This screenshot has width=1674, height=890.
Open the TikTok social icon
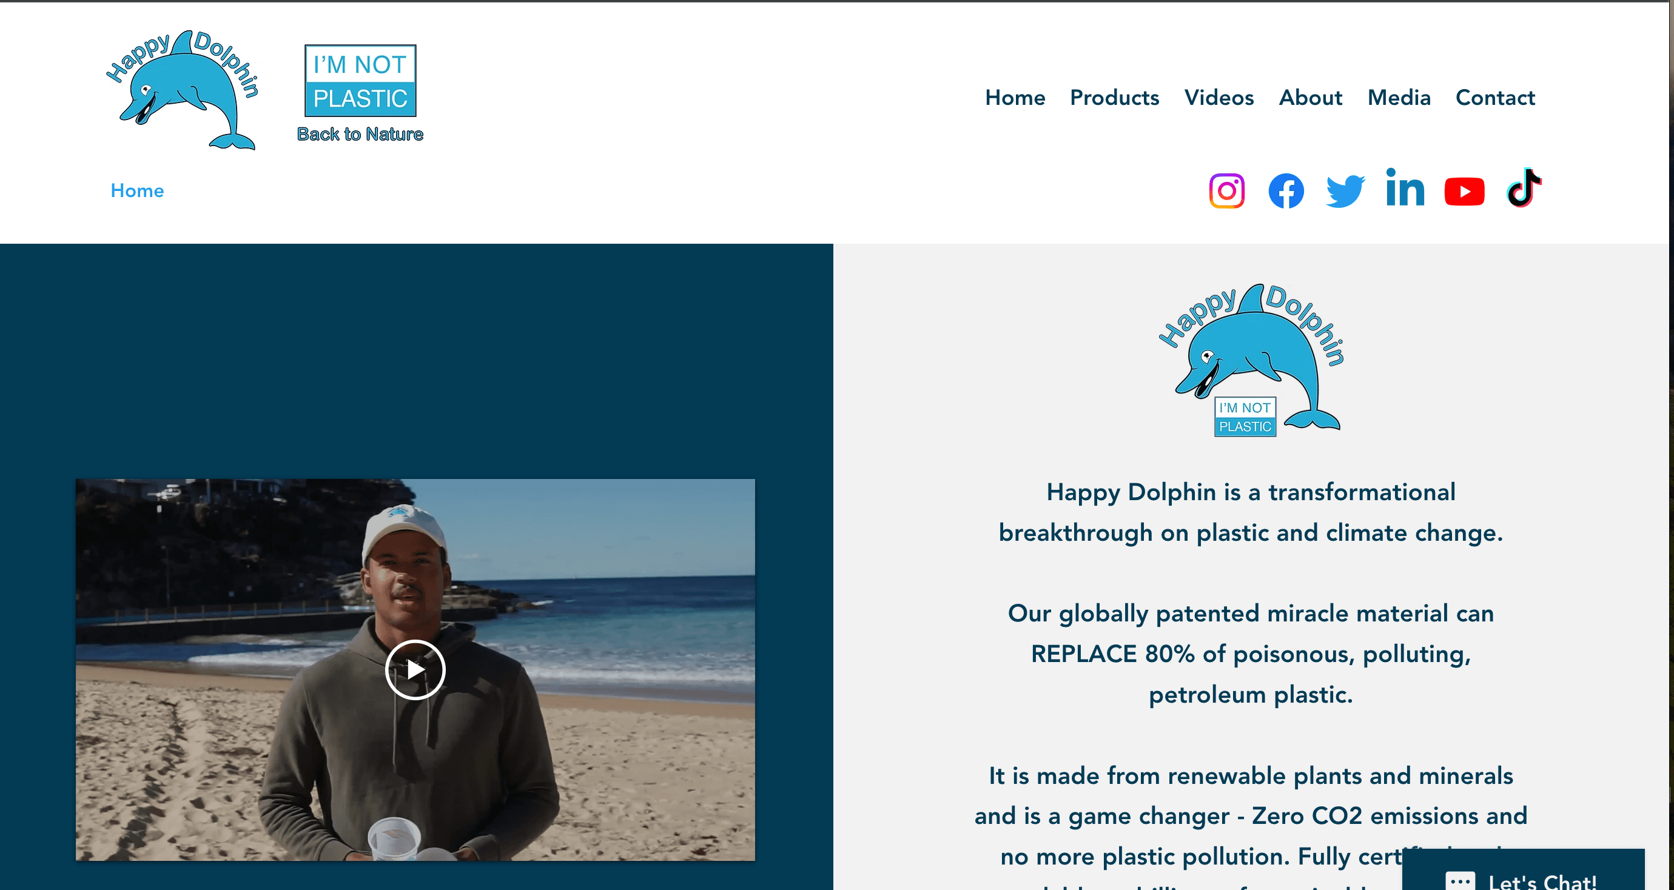(1524, 188)
